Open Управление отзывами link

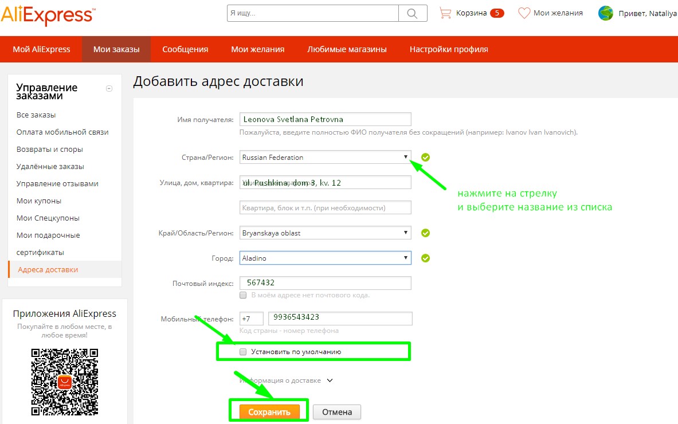tap(57, 184)
